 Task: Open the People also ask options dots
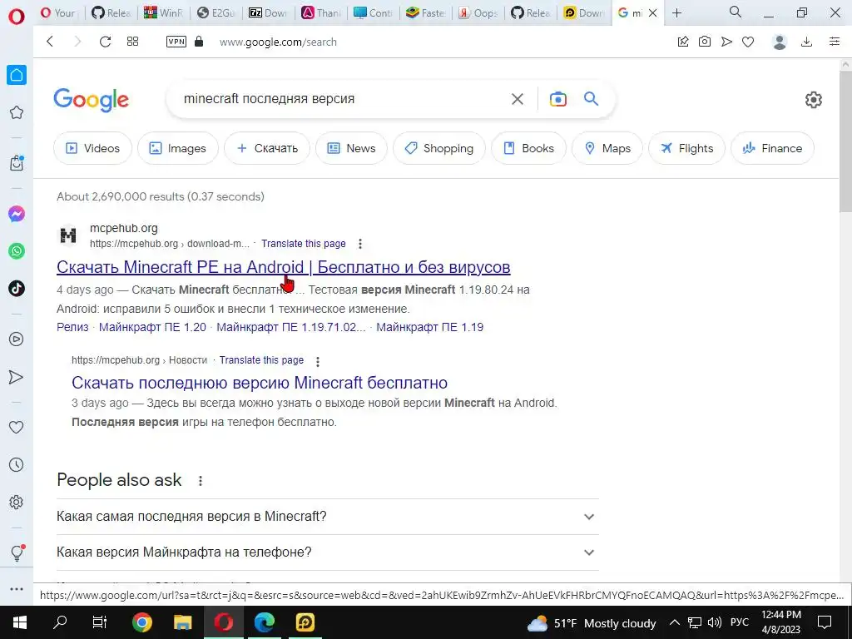(x=201, y=481)
